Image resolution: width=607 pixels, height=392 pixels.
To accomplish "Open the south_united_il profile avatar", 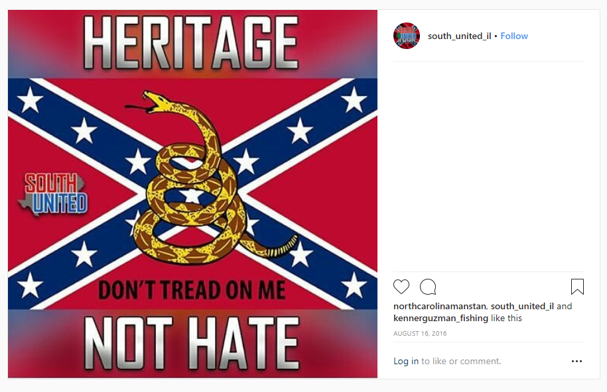I will point(407,36).
